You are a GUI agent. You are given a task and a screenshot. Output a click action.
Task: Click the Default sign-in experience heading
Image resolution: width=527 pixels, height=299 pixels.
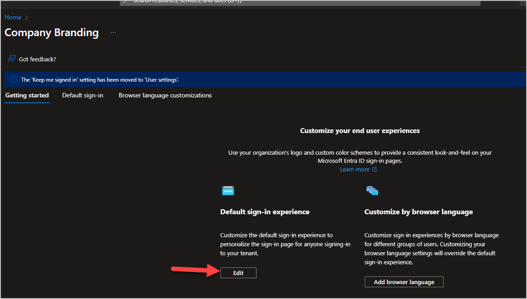(265, 212)
